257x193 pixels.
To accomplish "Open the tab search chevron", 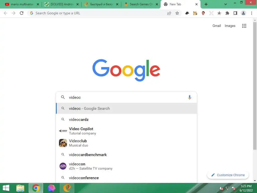I will point(226,5).
